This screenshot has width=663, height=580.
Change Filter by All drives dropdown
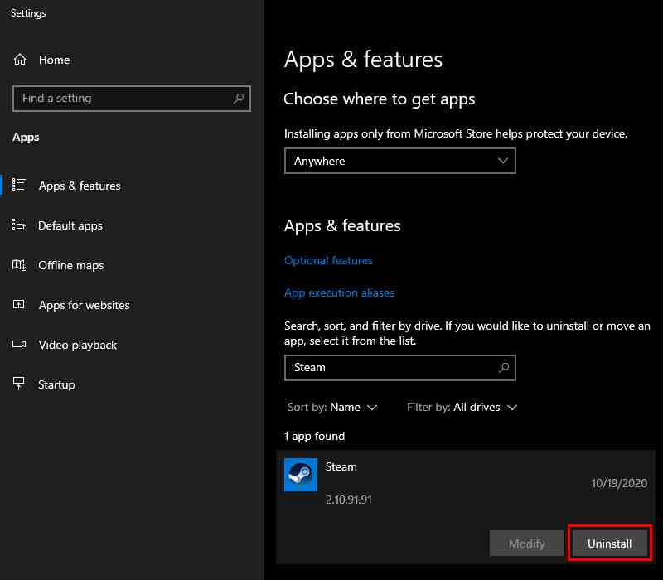[x=462, y=407]
